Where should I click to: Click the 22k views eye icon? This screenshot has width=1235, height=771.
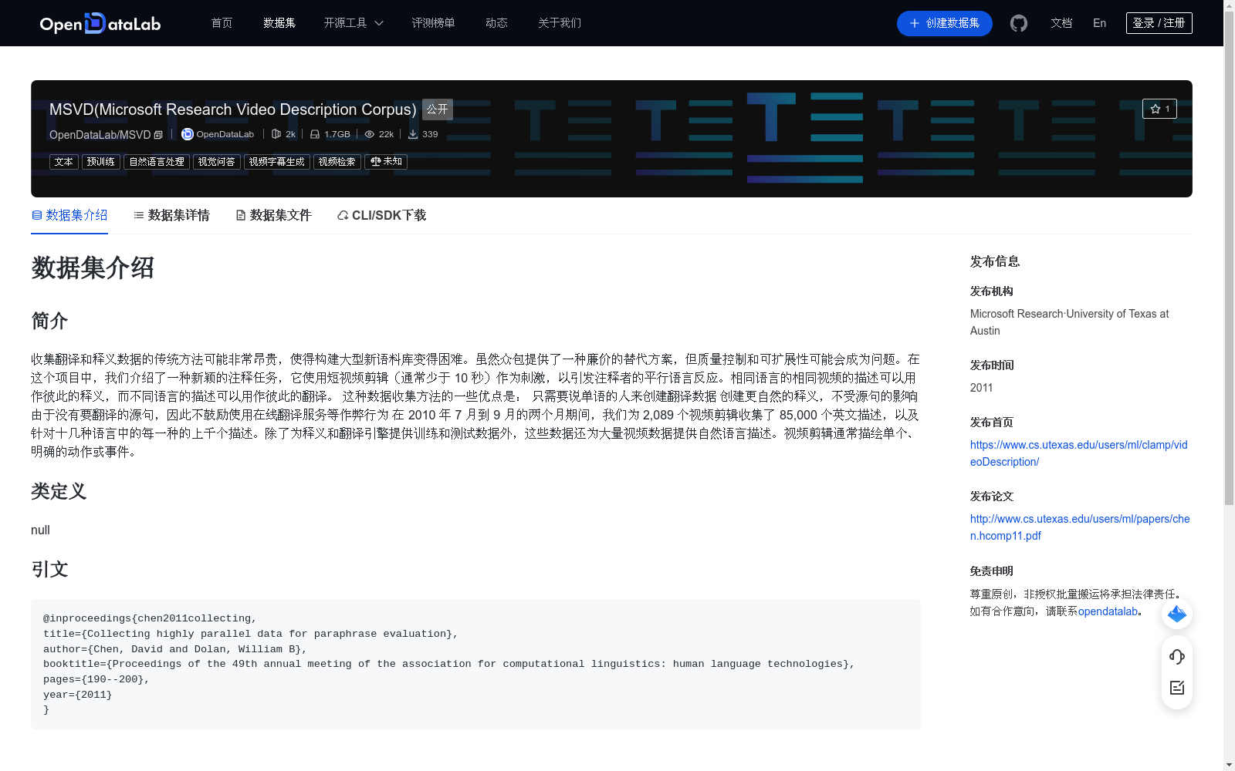click(x=370, y=134)
